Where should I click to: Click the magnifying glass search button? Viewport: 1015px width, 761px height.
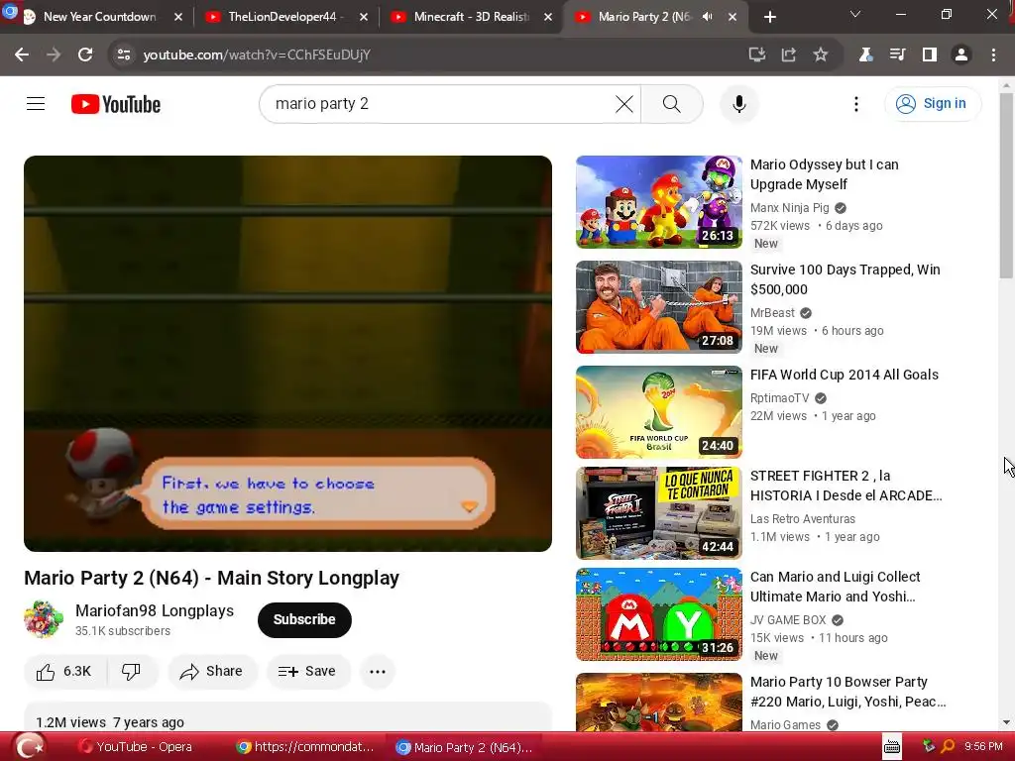click(672, 104)
